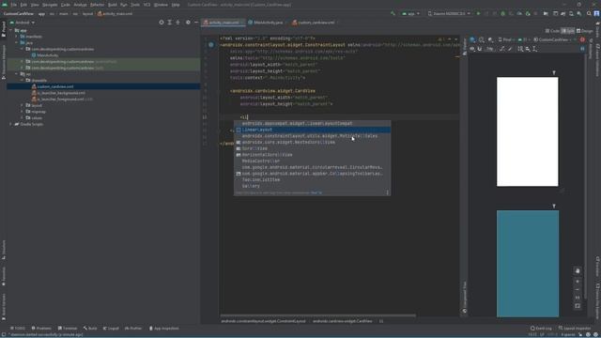Collapse the res folder
Screen dimensions: 601x338
(17, 74)
